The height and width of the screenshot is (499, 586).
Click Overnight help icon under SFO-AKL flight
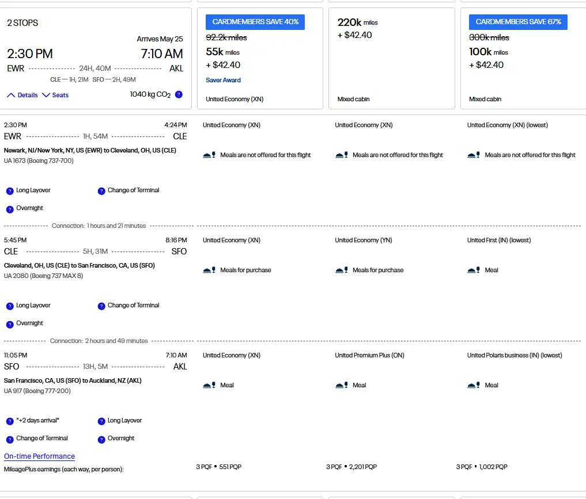(x=101, y=440)
